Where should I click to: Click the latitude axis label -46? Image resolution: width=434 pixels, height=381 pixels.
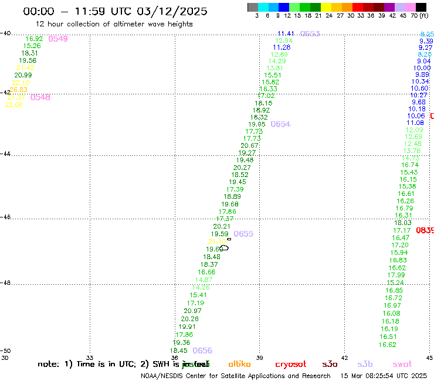(x=5, y=217)
